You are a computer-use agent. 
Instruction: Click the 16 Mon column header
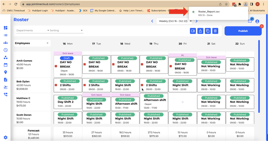click(68, 44)
